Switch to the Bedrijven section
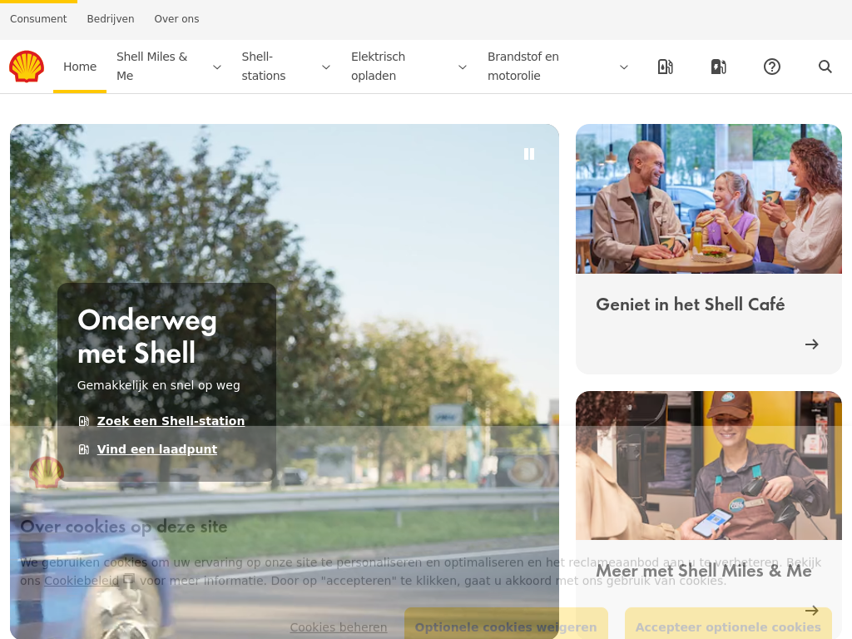The height and width of the screenshot is (639, 852). [x=111, y=19]
